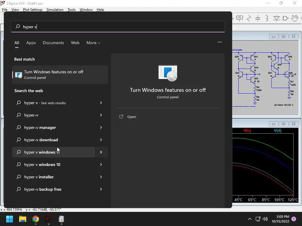Open Turn Windows features on or off result
Image resolution: width=302 pixels, height=226 pixels.
(x=60, y=74)
